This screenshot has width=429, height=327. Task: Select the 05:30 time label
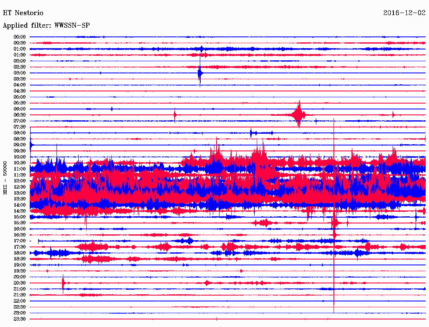[x=20, y=103]
